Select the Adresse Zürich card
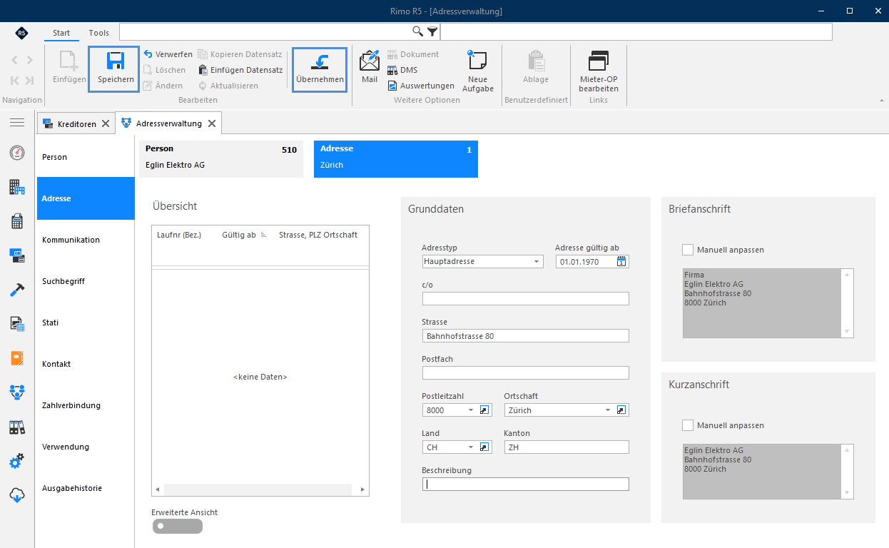This screenshot has height=548, width=889. 396,158
